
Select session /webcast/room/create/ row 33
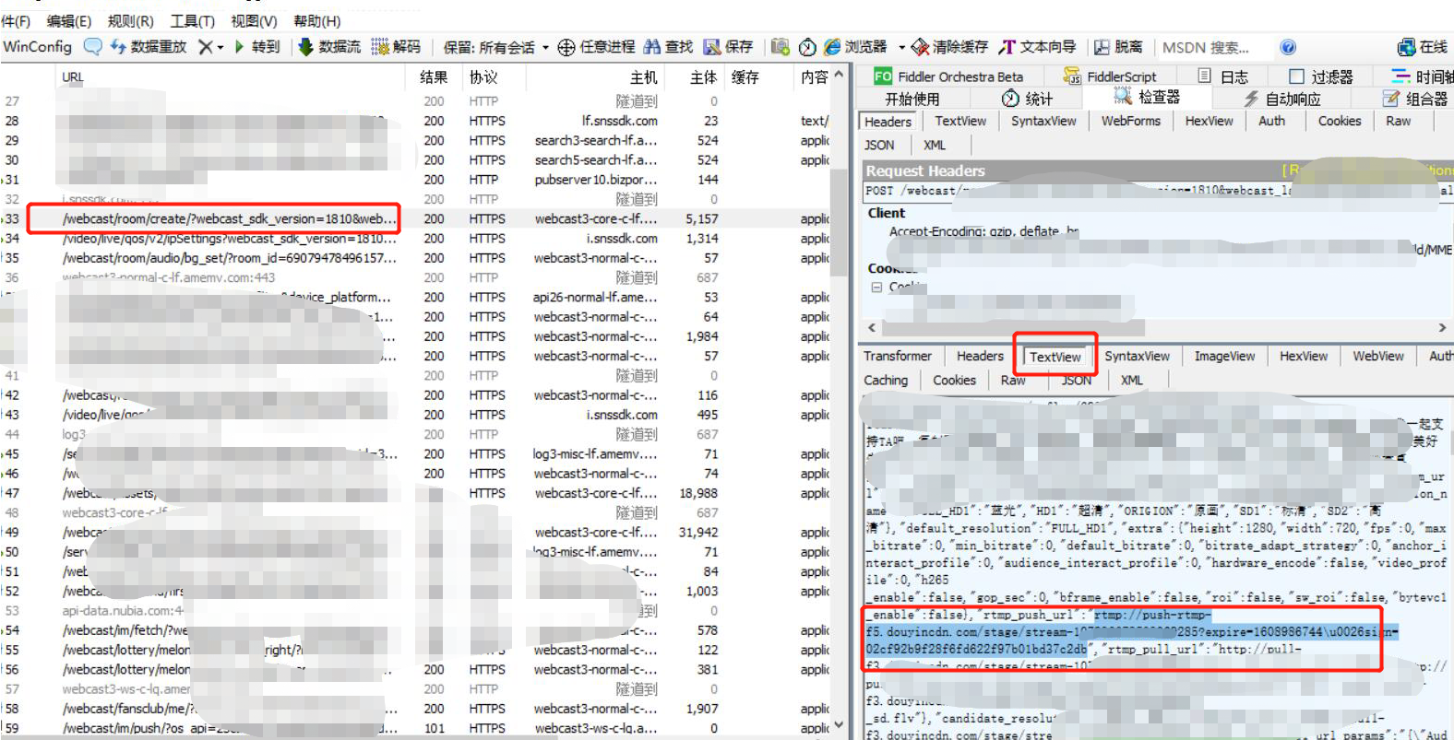(x=415, y=218)
